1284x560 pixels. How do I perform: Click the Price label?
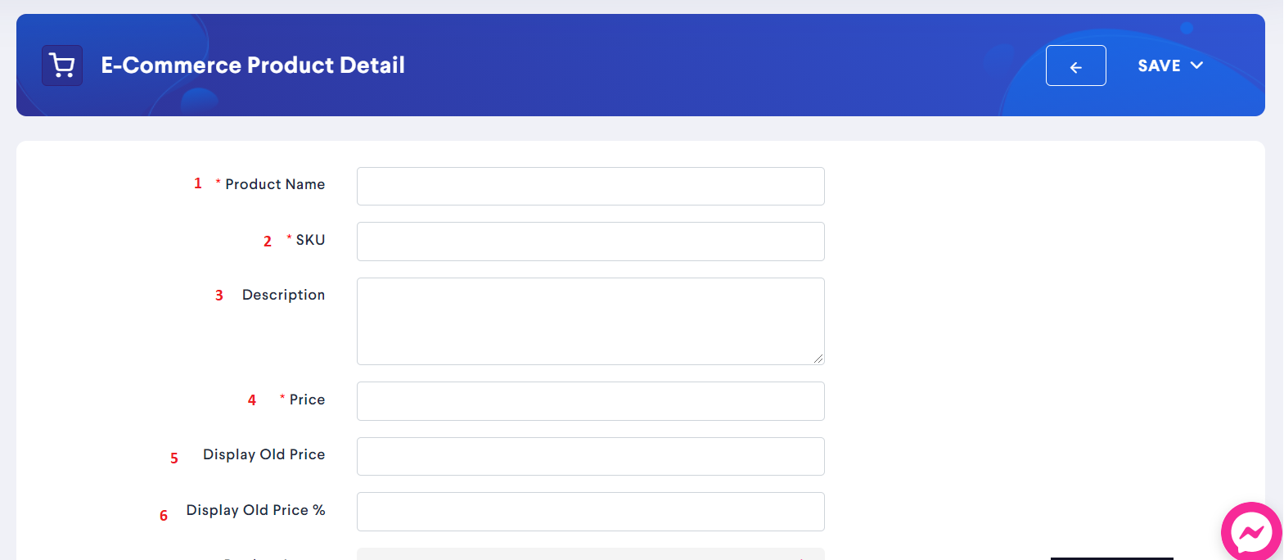[x=307, y=400]
